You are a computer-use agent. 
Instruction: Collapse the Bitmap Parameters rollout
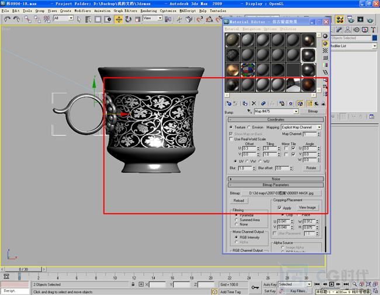point(275,185)
